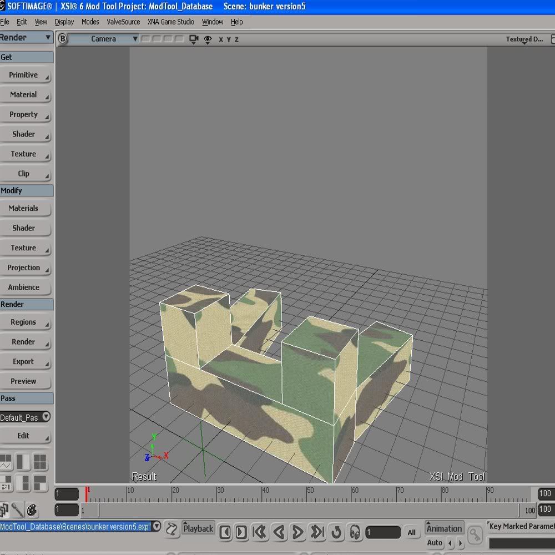The width and height of the screenshot is (555, 555).
Task: Click the timeline start frame field
Action: pyautogui.click(x=67, y=494)
